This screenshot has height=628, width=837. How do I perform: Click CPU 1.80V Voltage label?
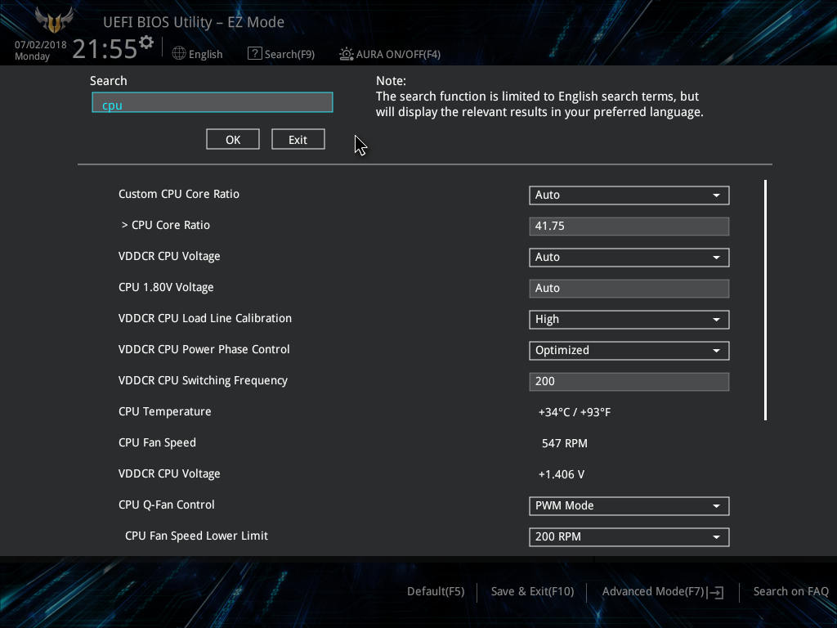click(x=166, y=287)
